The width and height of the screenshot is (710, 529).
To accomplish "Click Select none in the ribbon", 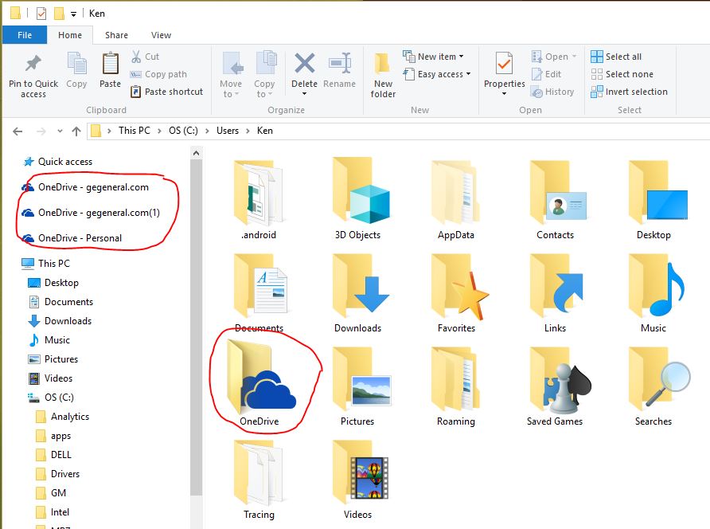I will (622, 74).
